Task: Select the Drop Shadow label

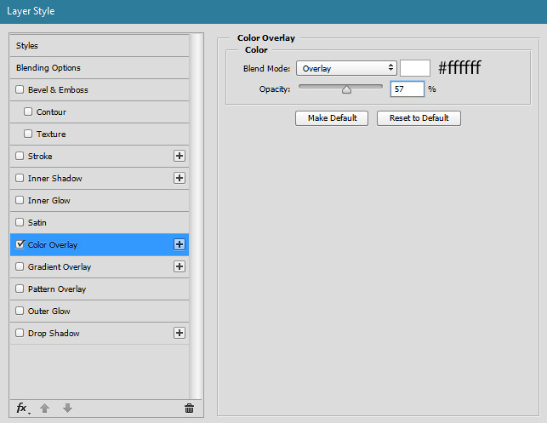Action: coord(54,334)
